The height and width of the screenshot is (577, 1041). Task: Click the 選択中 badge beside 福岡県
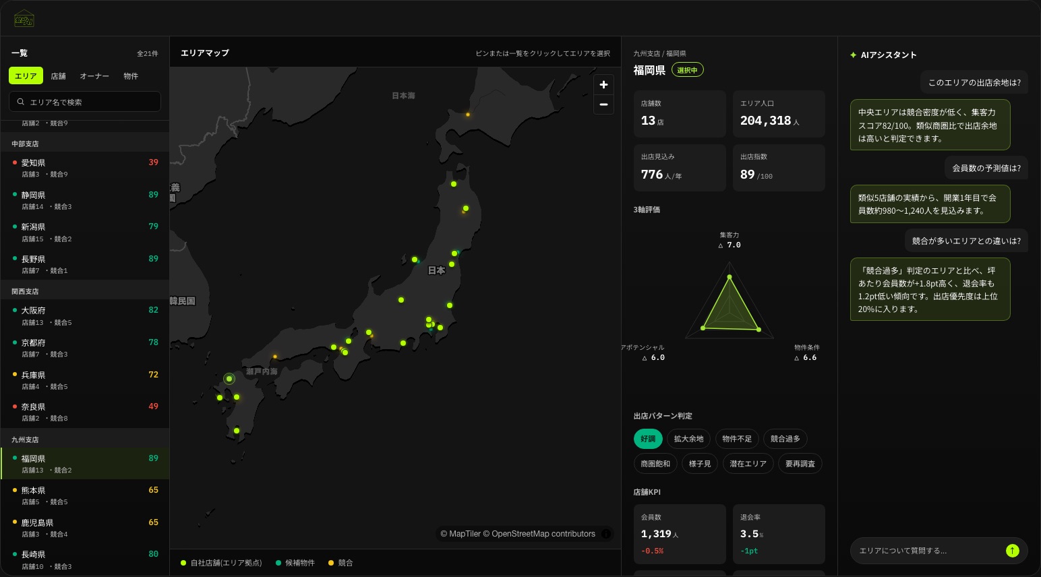[687, 70]
